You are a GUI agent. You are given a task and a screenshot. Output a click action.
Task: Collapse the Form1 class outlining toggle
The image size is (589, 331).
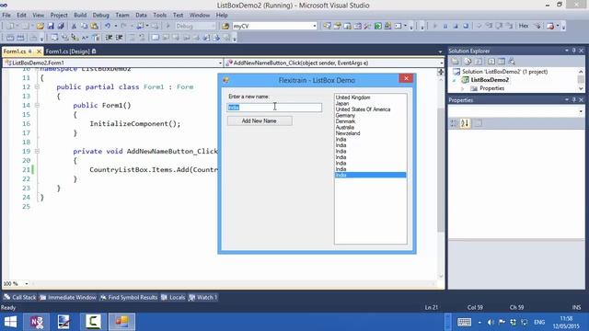pos(37,86)
